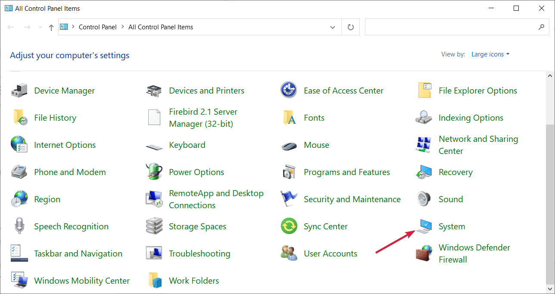Click the Windows Defender Firewall icon
This screenshot has width=555, height=294.
click(424, 253)
